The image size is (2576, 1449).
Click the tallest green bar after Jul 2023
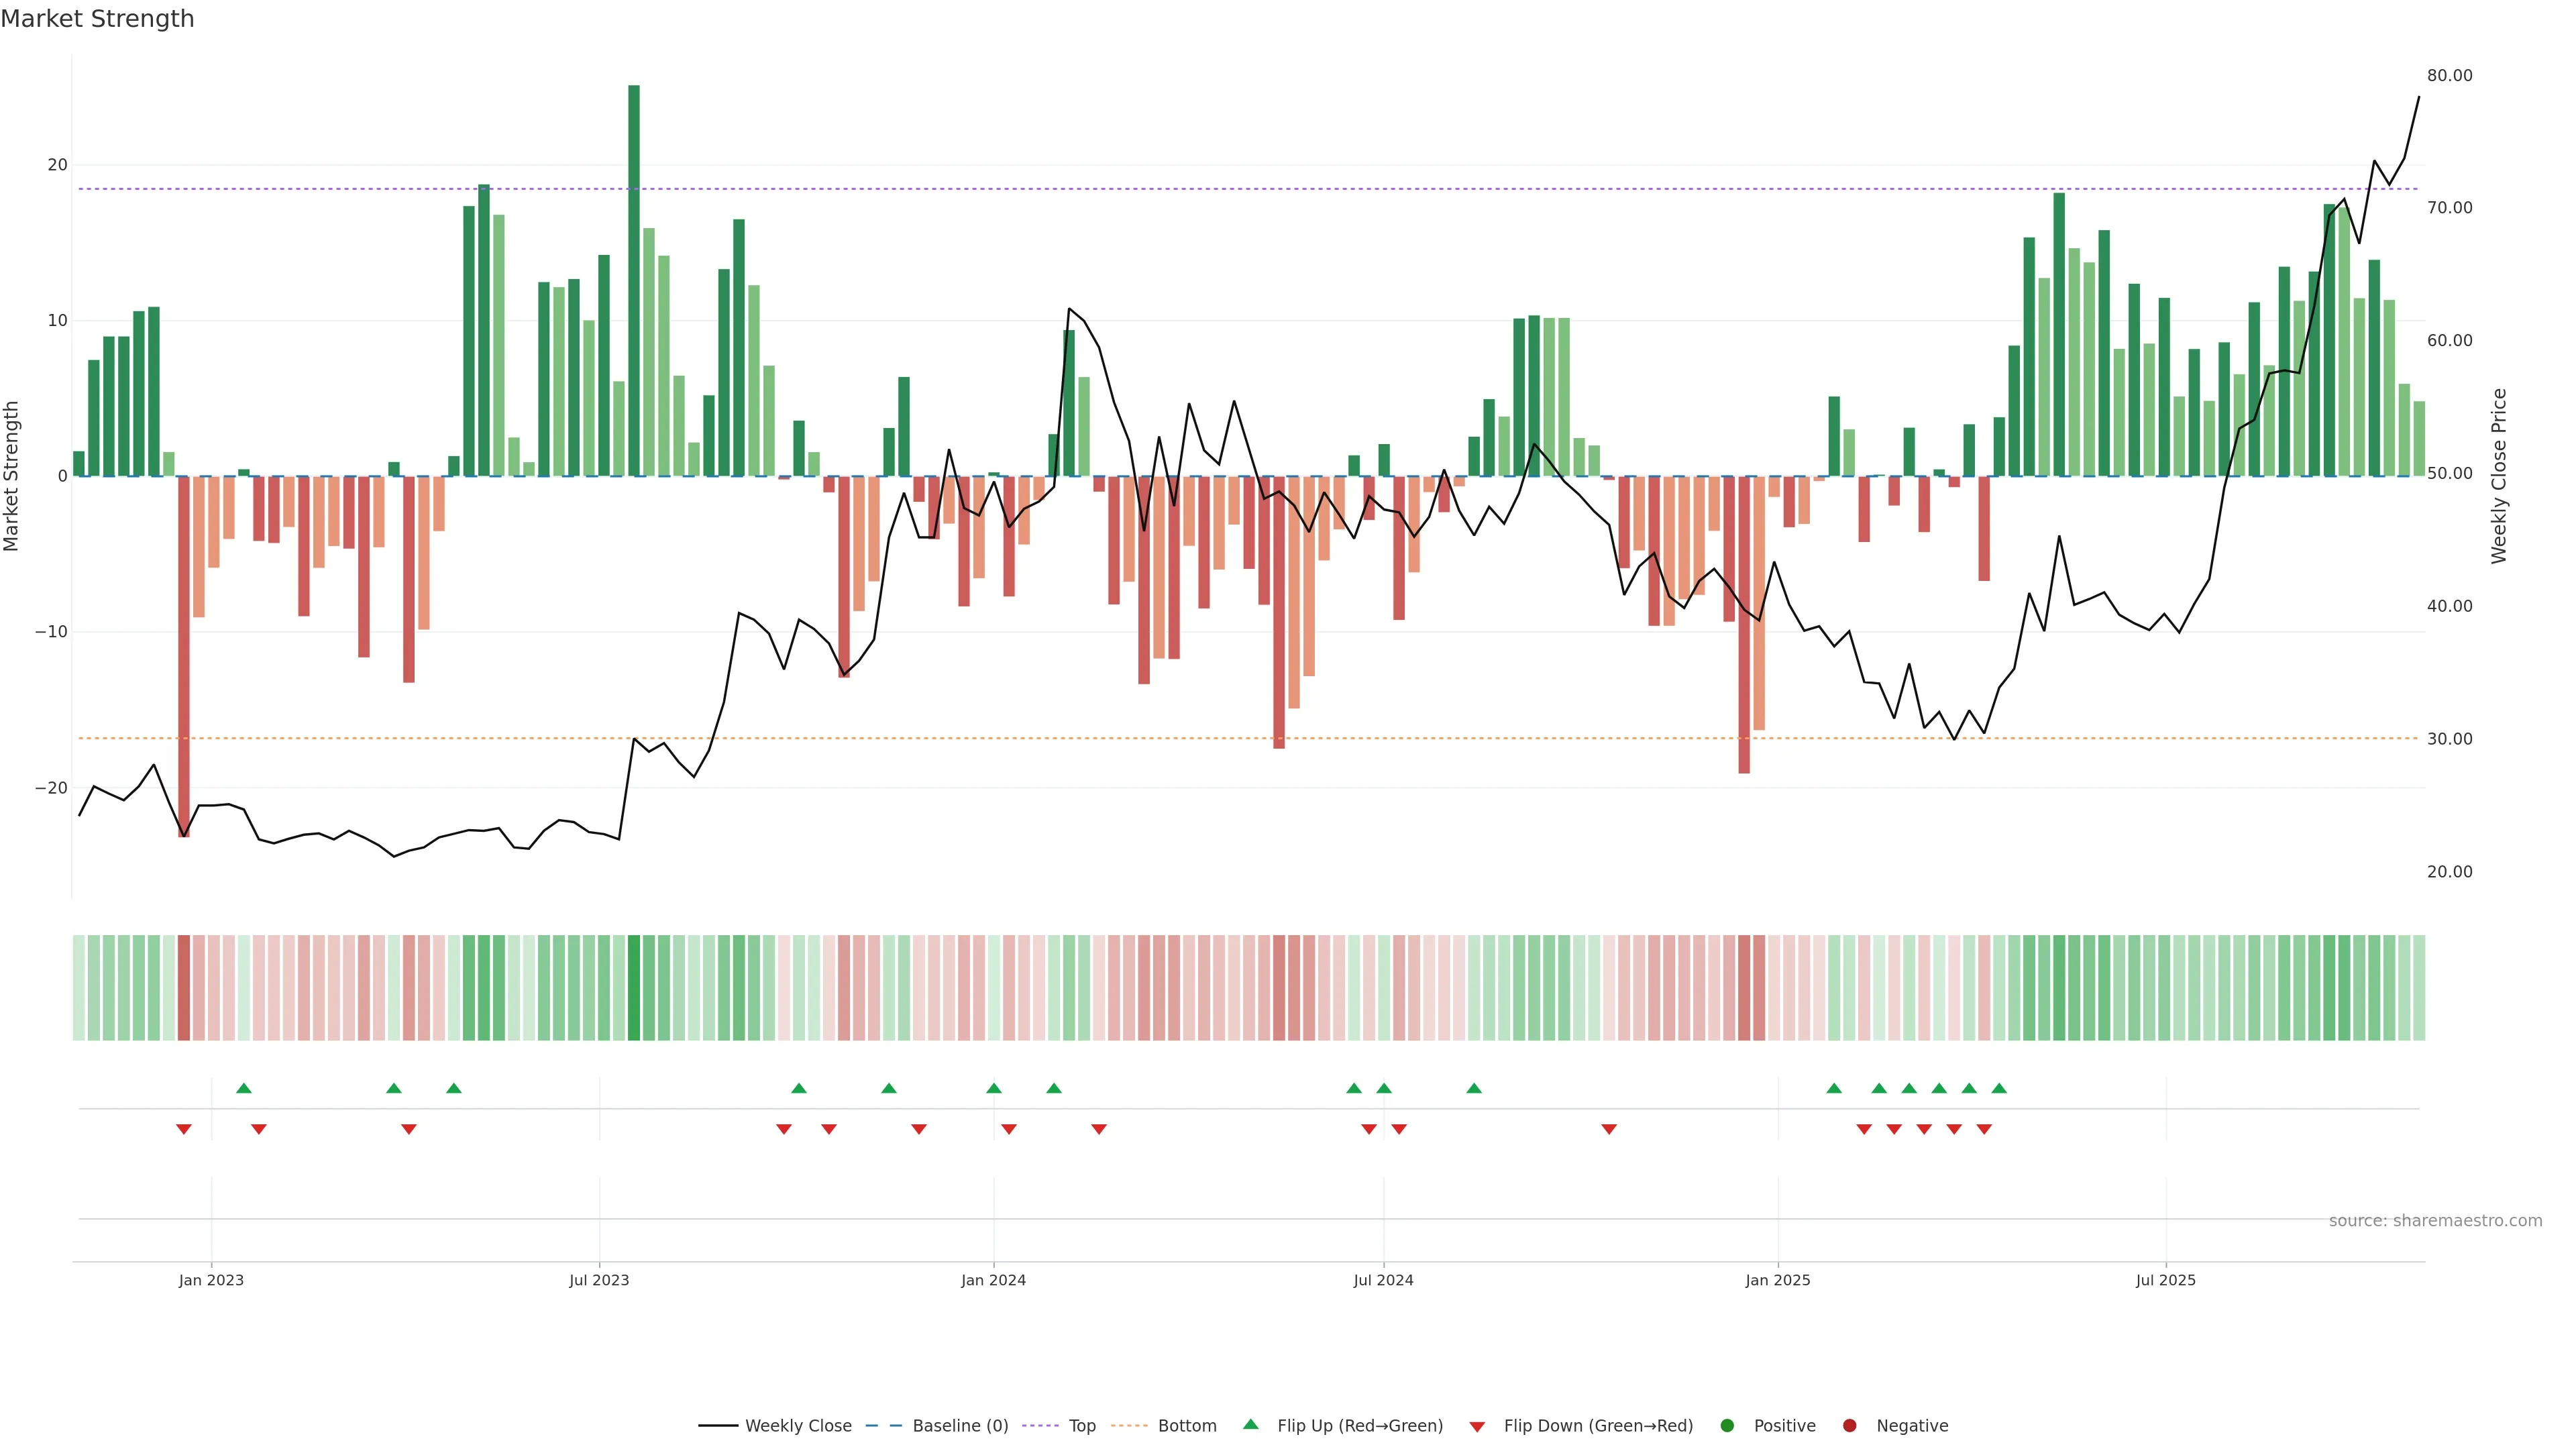click(634, 280)
